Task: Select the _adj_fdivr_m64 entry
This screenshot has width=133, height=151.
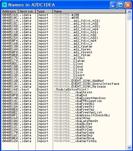Action: pos(64,29)
